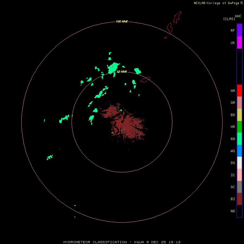
Task: Click the HYDROMETEOR CLASSIFICATION title text
Action: (x=95, y=242)
